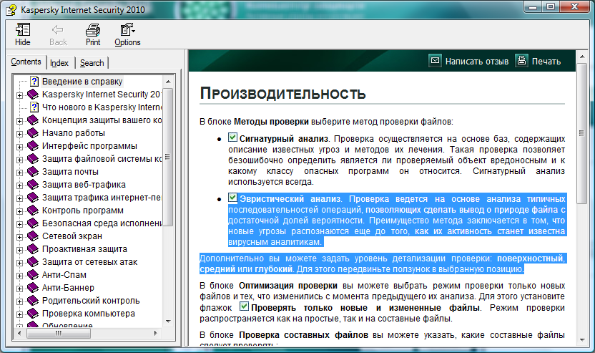Viewport: 595px width, 353px height.
Task: Open Сетевой экран topic
Action: pos(72,236)
